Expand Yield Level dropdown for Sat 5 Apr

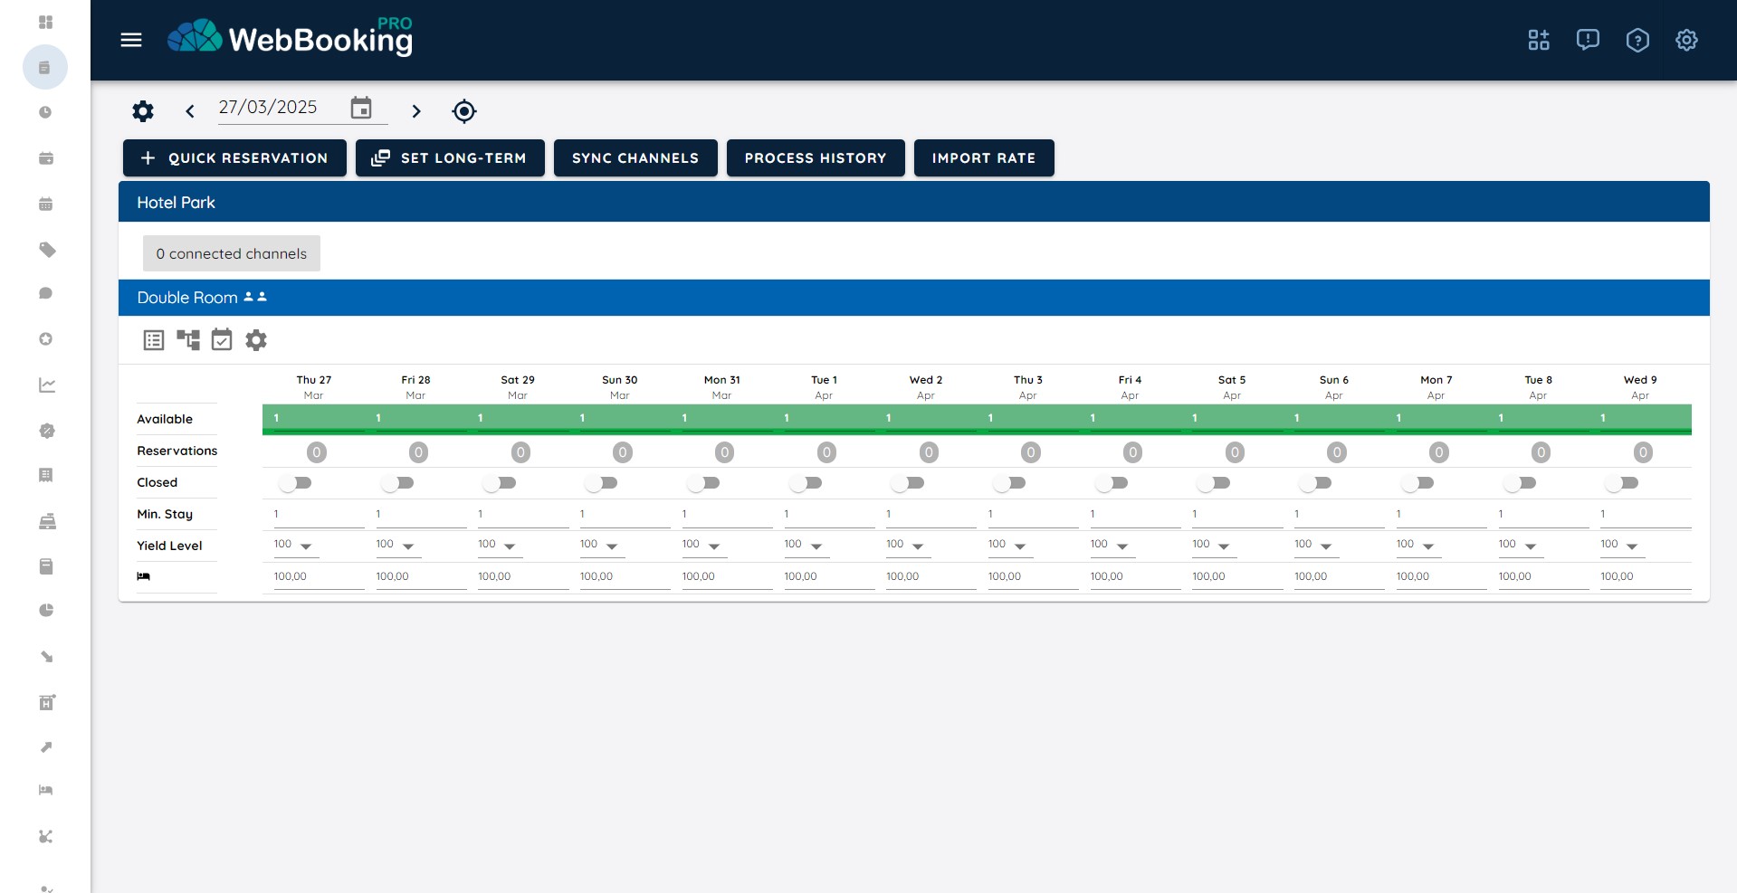pyautogui.click(x=1224, y=546)
